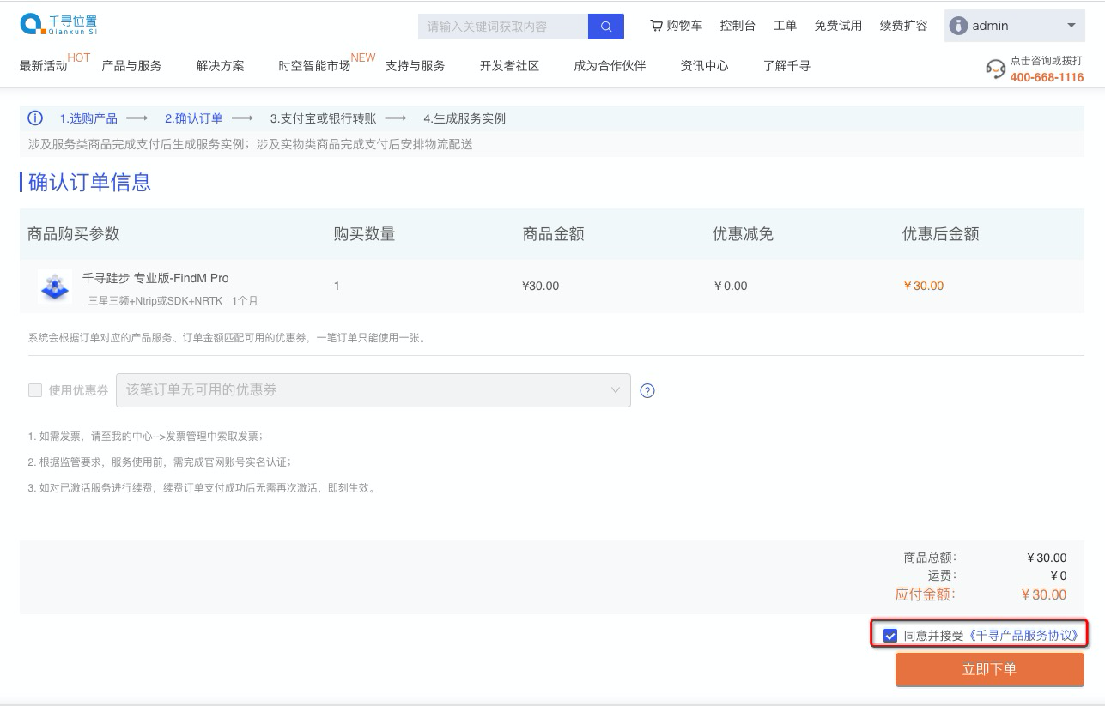Click the info icon beside step 1

coord(35,118)
